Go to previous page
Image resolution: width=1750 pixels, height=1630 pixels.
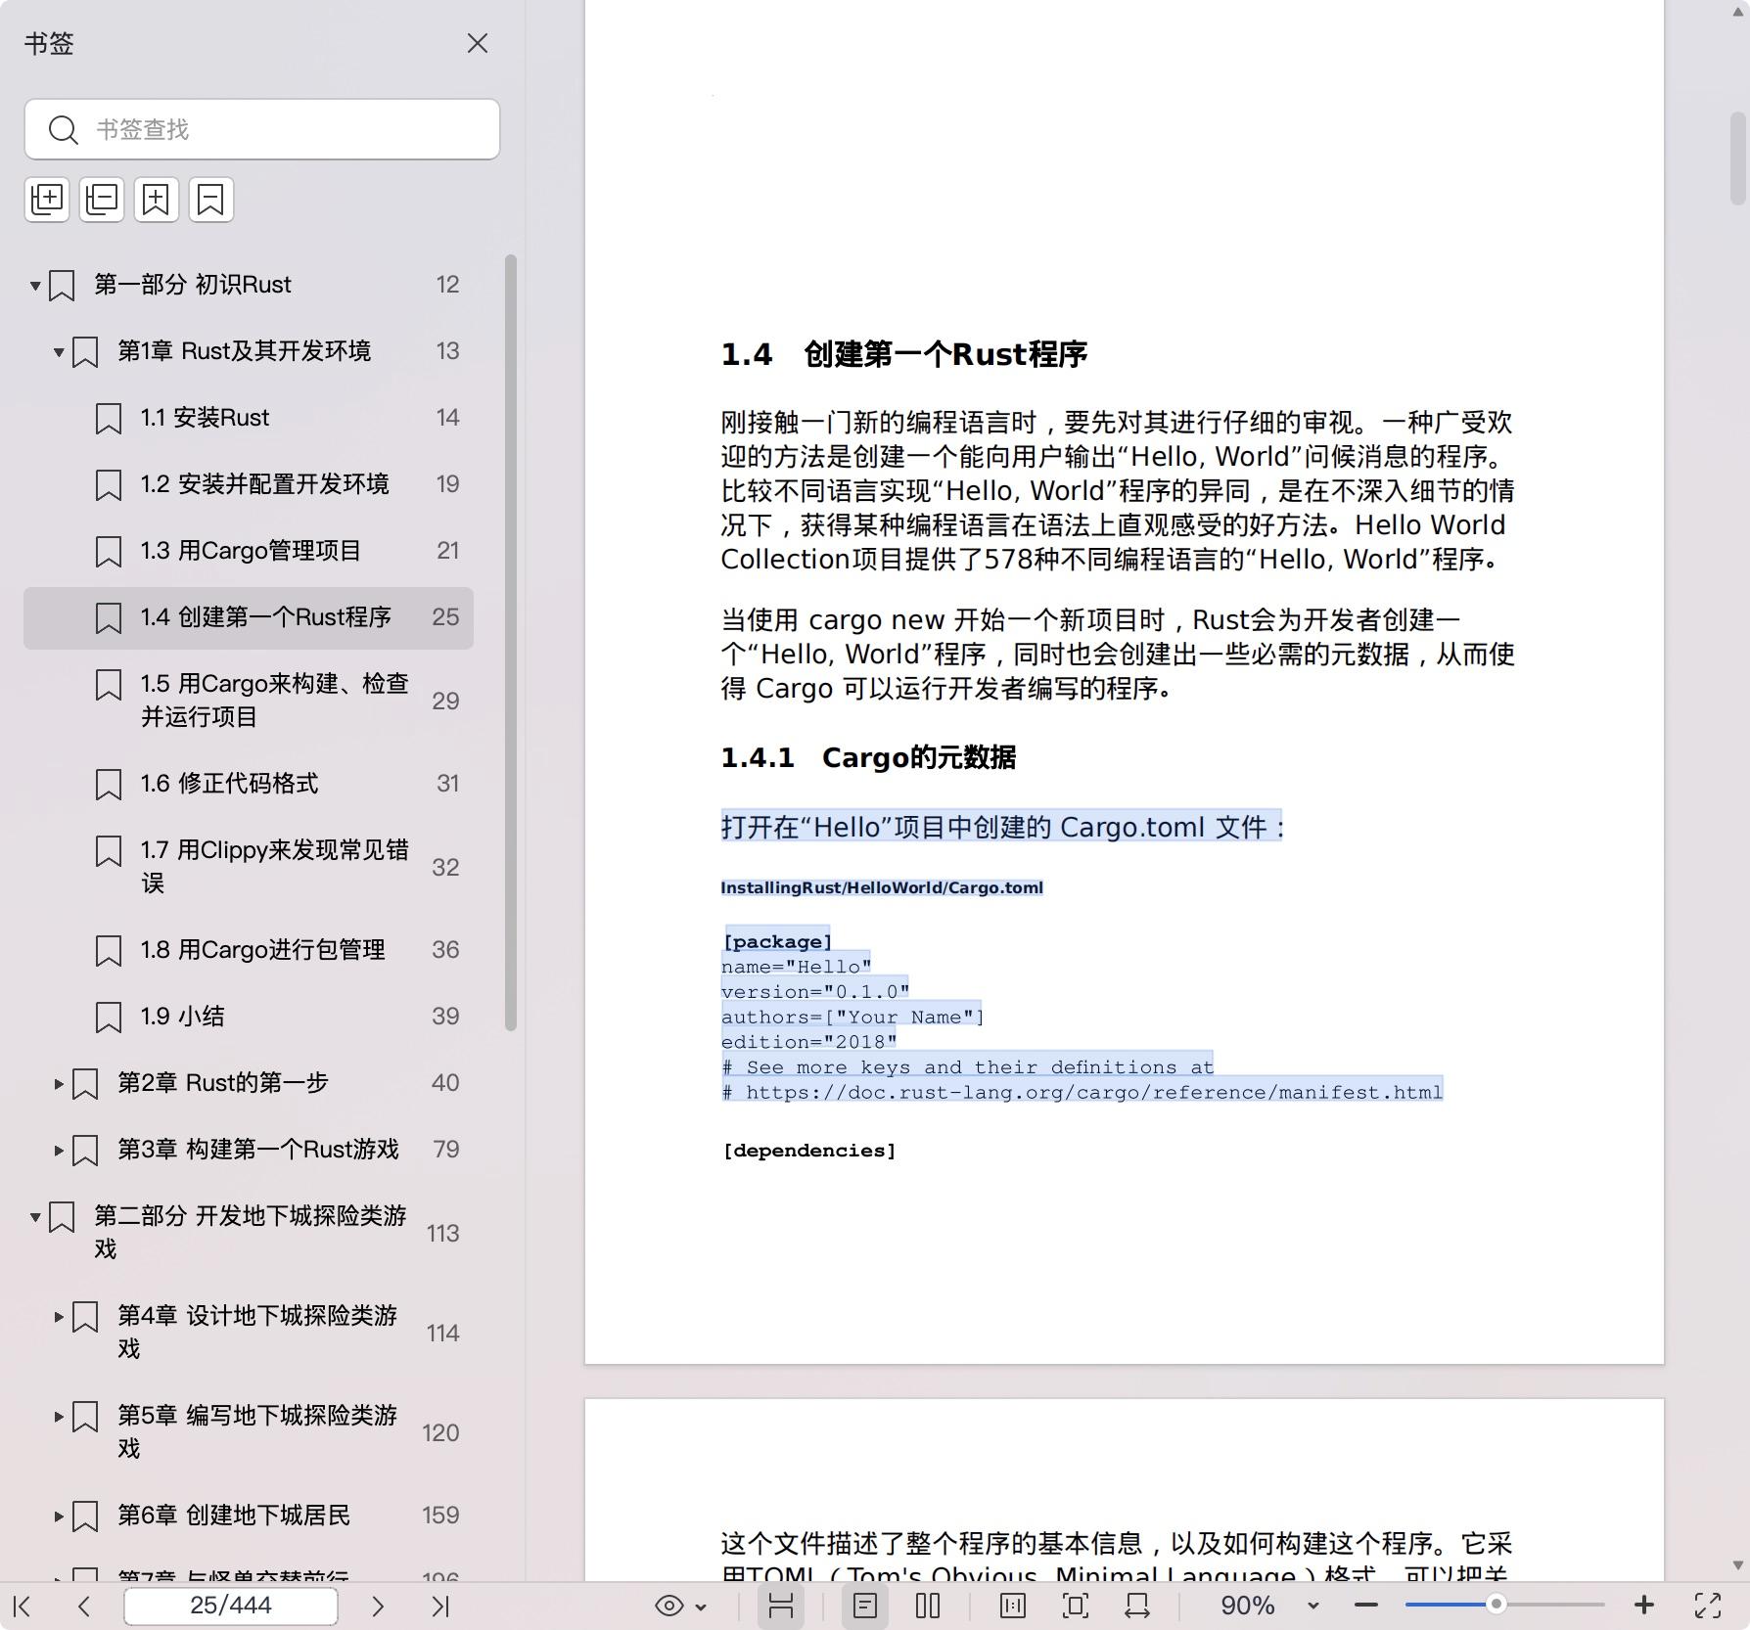pyautogui.click(x=84, y=1606)
